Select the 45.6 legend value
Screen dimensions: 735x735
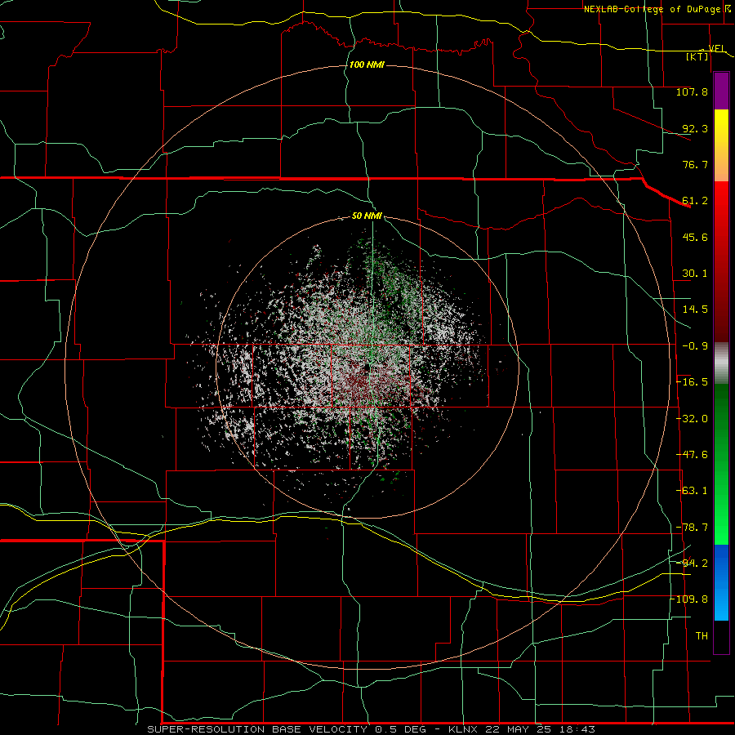coord(695,237)
